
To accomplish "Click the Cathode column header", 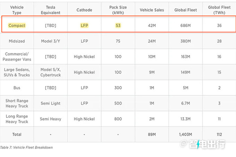I will (x=84, y=10).
